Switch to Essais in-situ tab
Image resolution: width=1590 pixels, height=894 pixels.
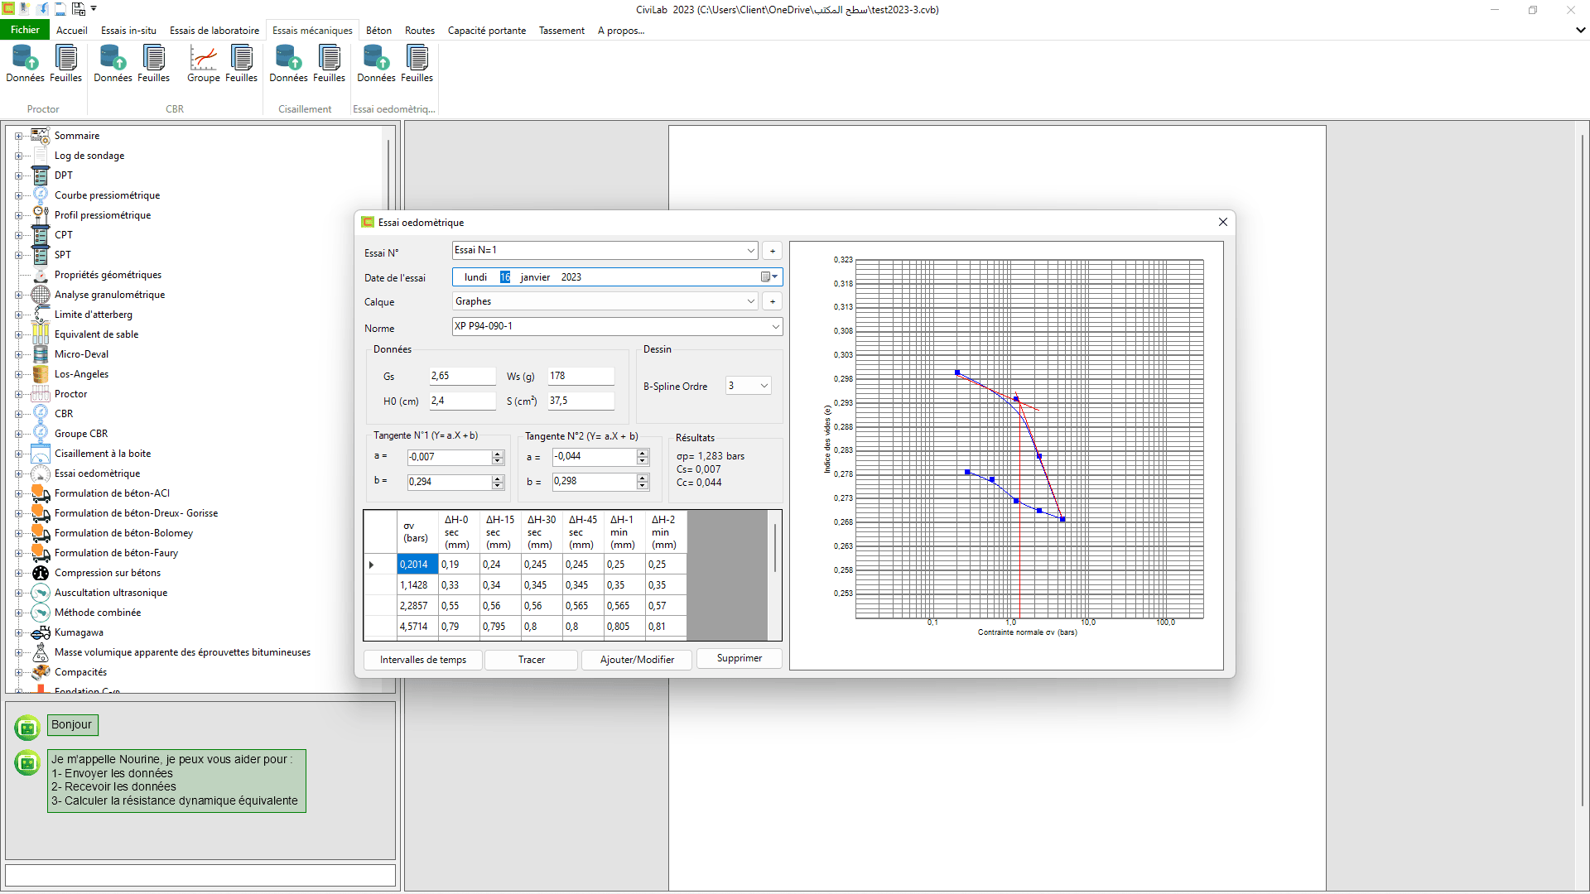click(128, 31)
